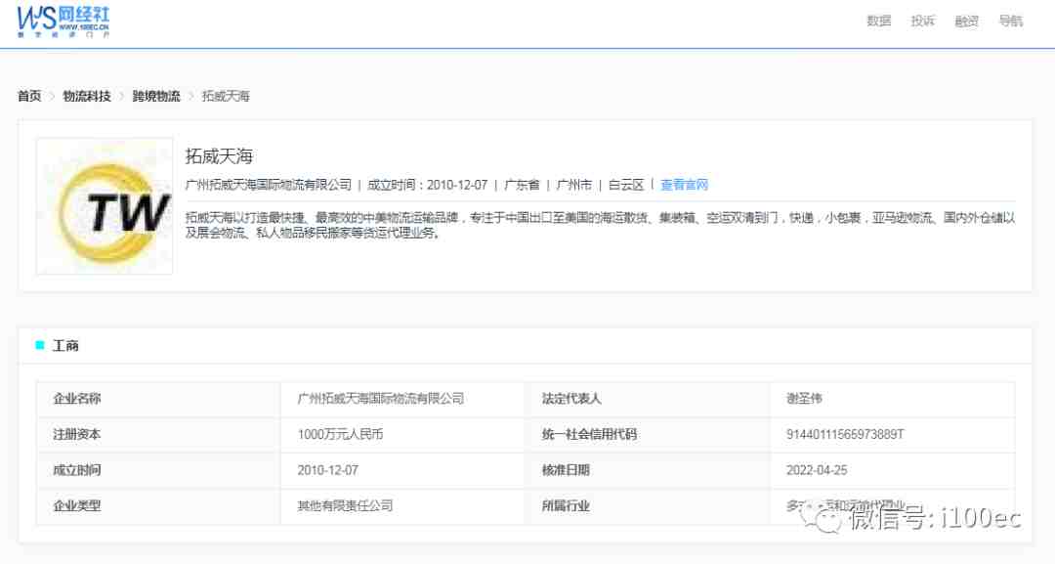Select the credit code 91440111566973889T
Viewport: 1055px width, 564px height.
845,434
